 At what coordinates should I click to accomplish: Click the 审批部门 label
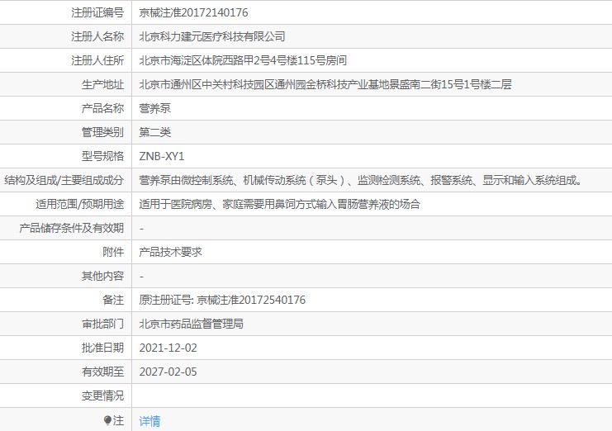pyautogui.click(x=102, y=324)
